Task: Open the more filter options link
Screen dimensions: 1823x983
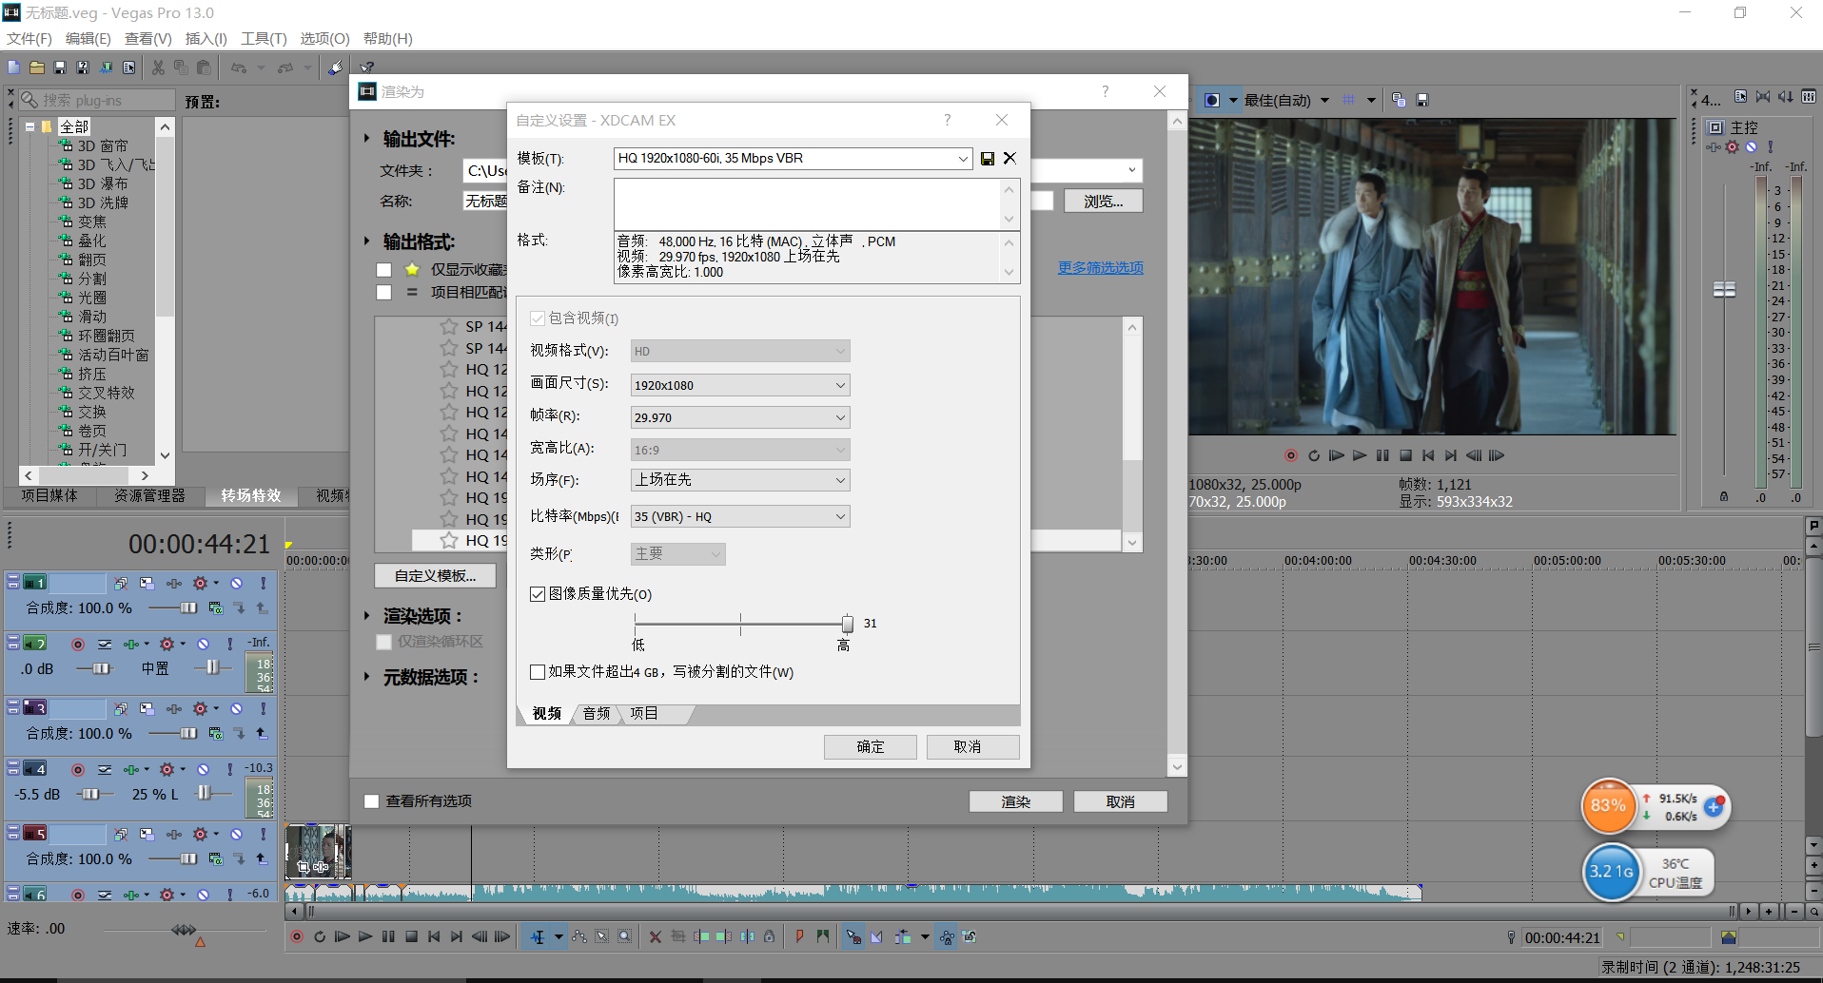Action: point(1101,268)
